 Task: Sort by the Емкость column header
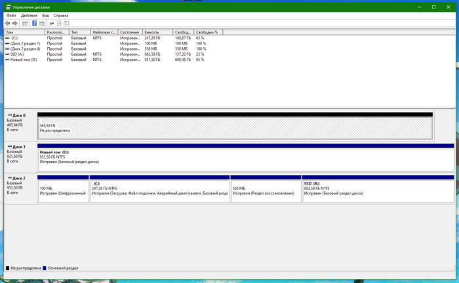[157, 31]
